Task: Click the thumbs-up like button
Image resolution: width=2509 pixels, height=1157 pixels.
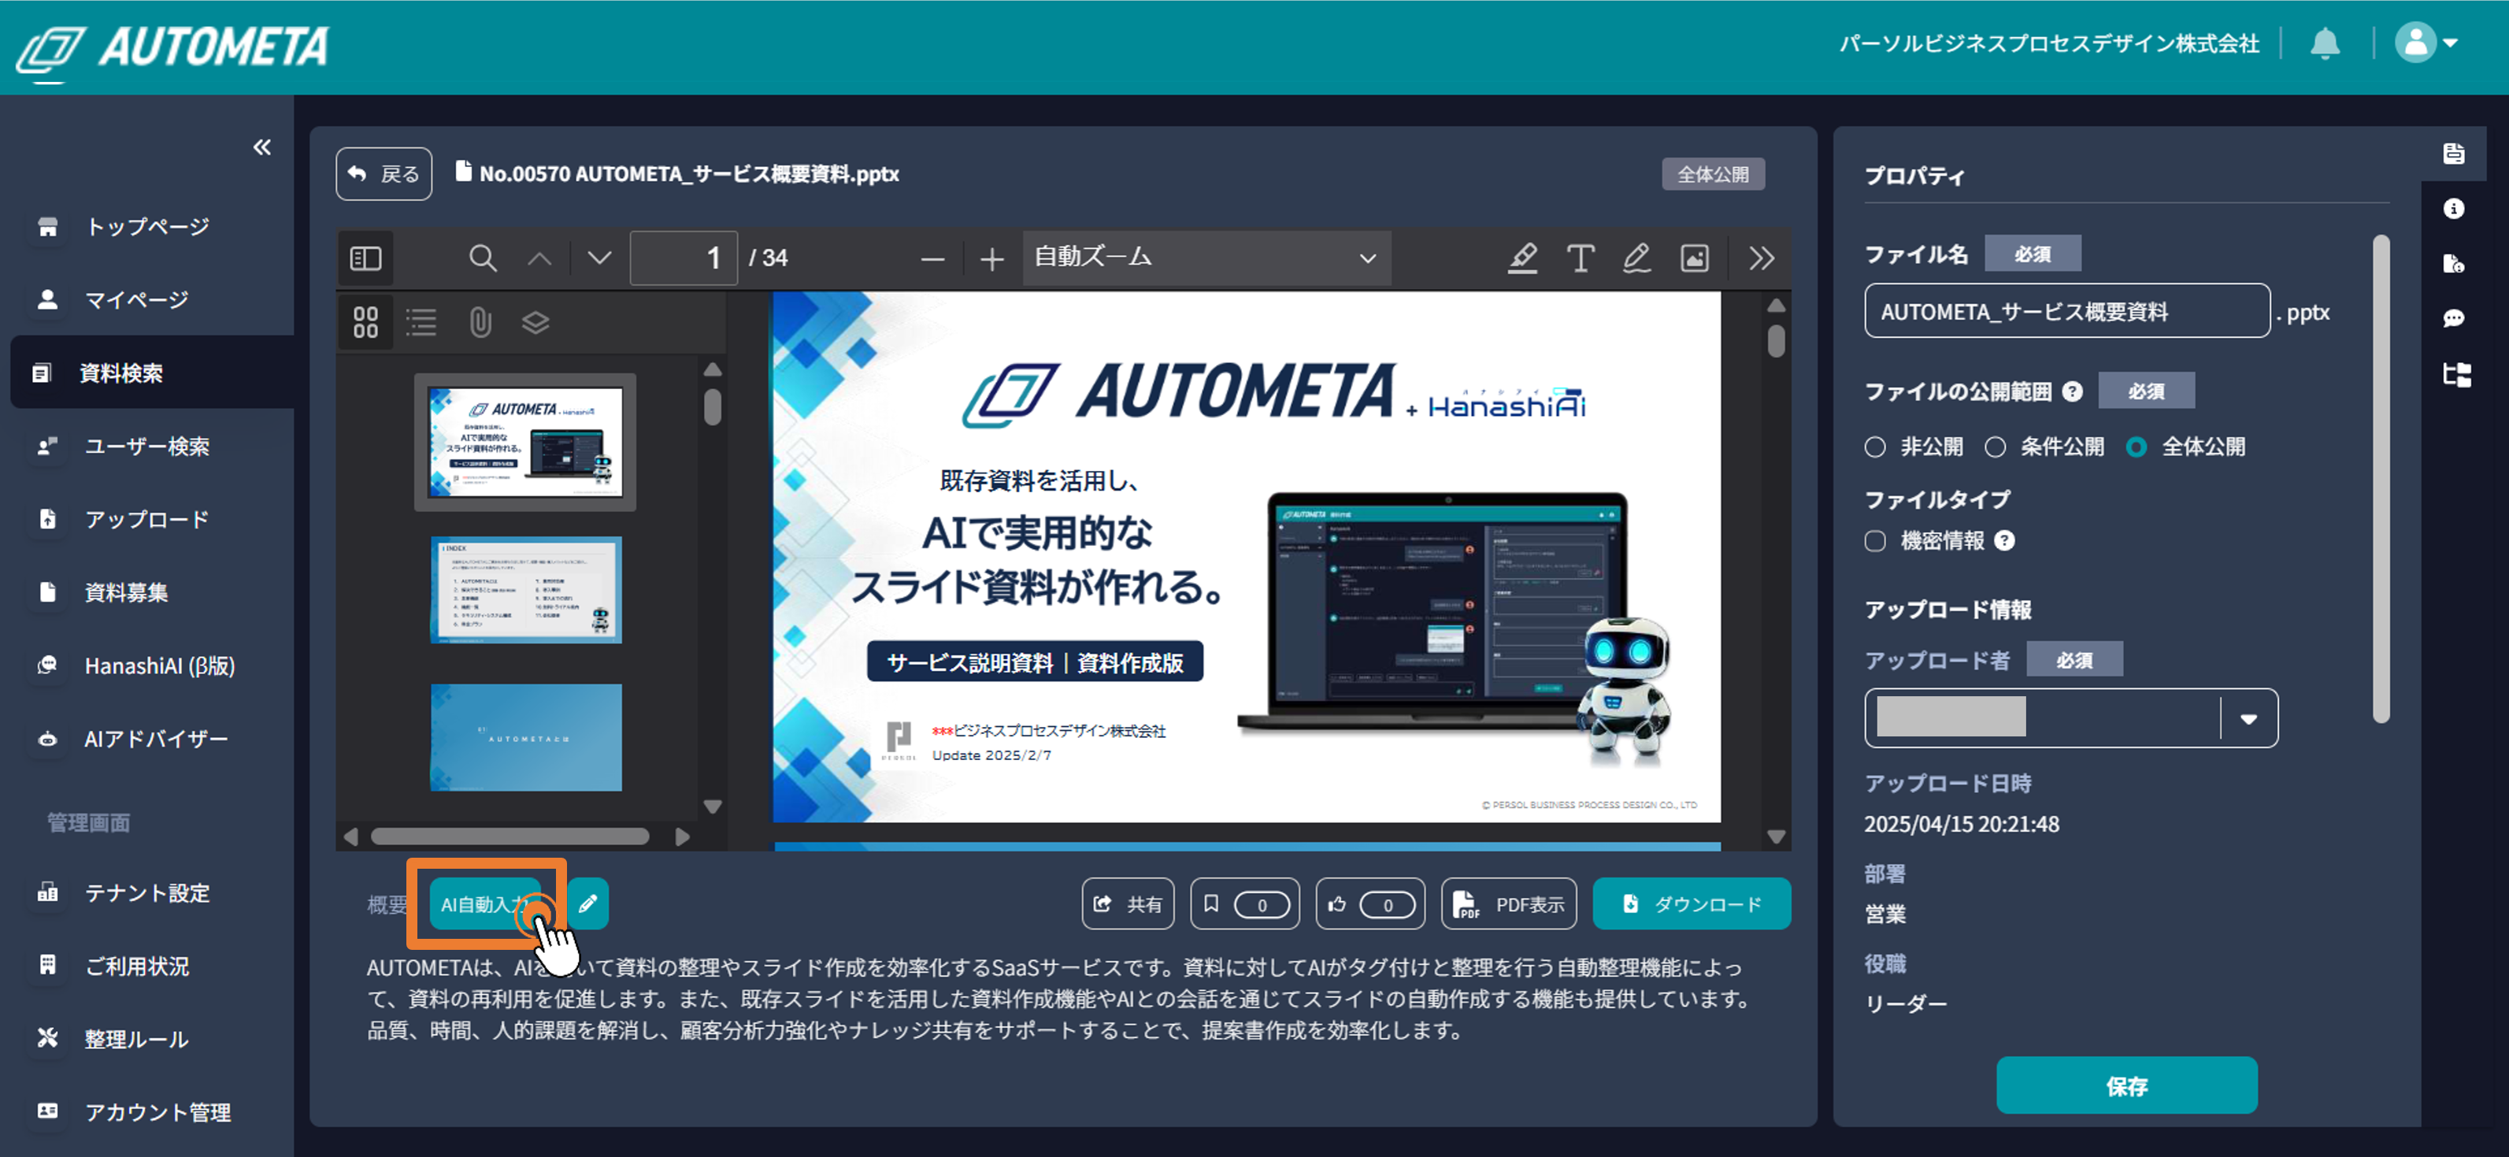Action: pos(1370,904)
